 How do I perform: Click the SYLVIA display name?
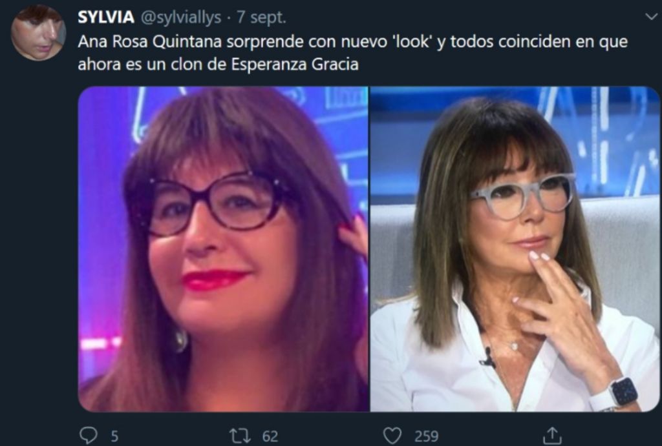tap(106, 17)
